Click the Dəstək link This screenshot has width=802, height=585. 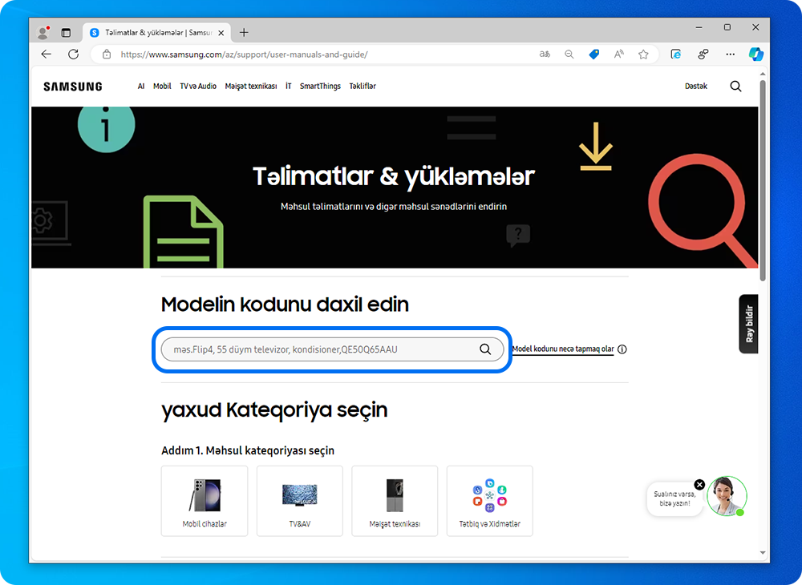[696, 86]
